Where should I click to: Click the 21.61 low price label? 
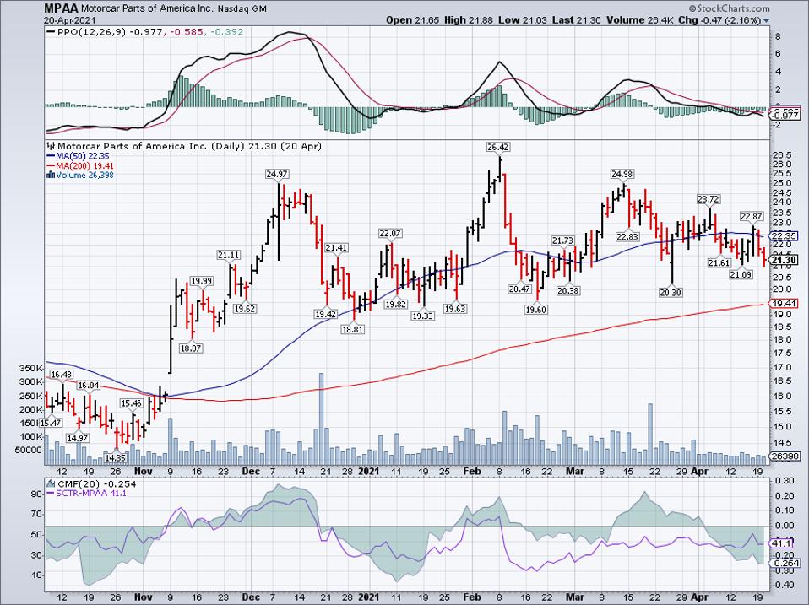click(x=719, y=262)
